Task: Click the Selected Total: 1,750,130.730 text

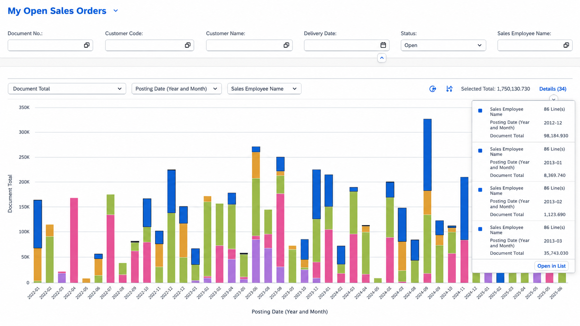Action: pyautogui.click(x=495, y=89)
